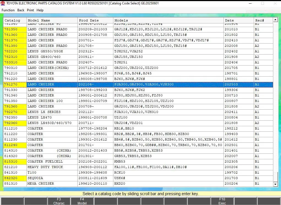Screen dimensions: 281x205
Task: Click the F10 Exec button
Action: pyautogui.click(x=222, y=201)
